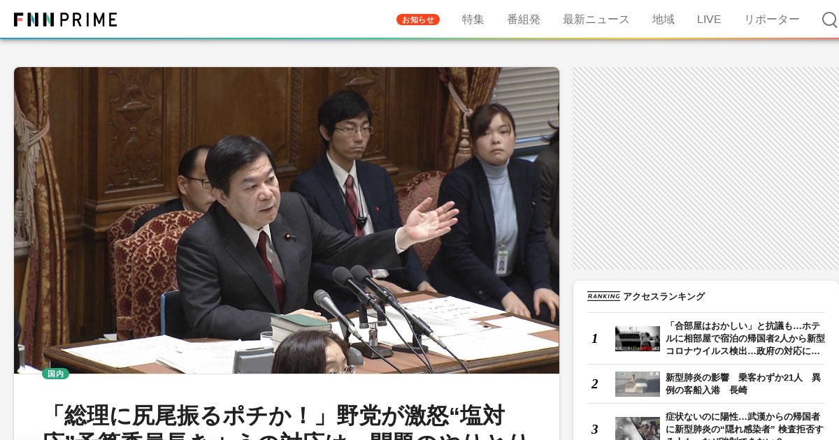Viewport: 839px width, 440px height.
Task: Open thumbnail of ranking 1 article
Action: click(638, 339)
